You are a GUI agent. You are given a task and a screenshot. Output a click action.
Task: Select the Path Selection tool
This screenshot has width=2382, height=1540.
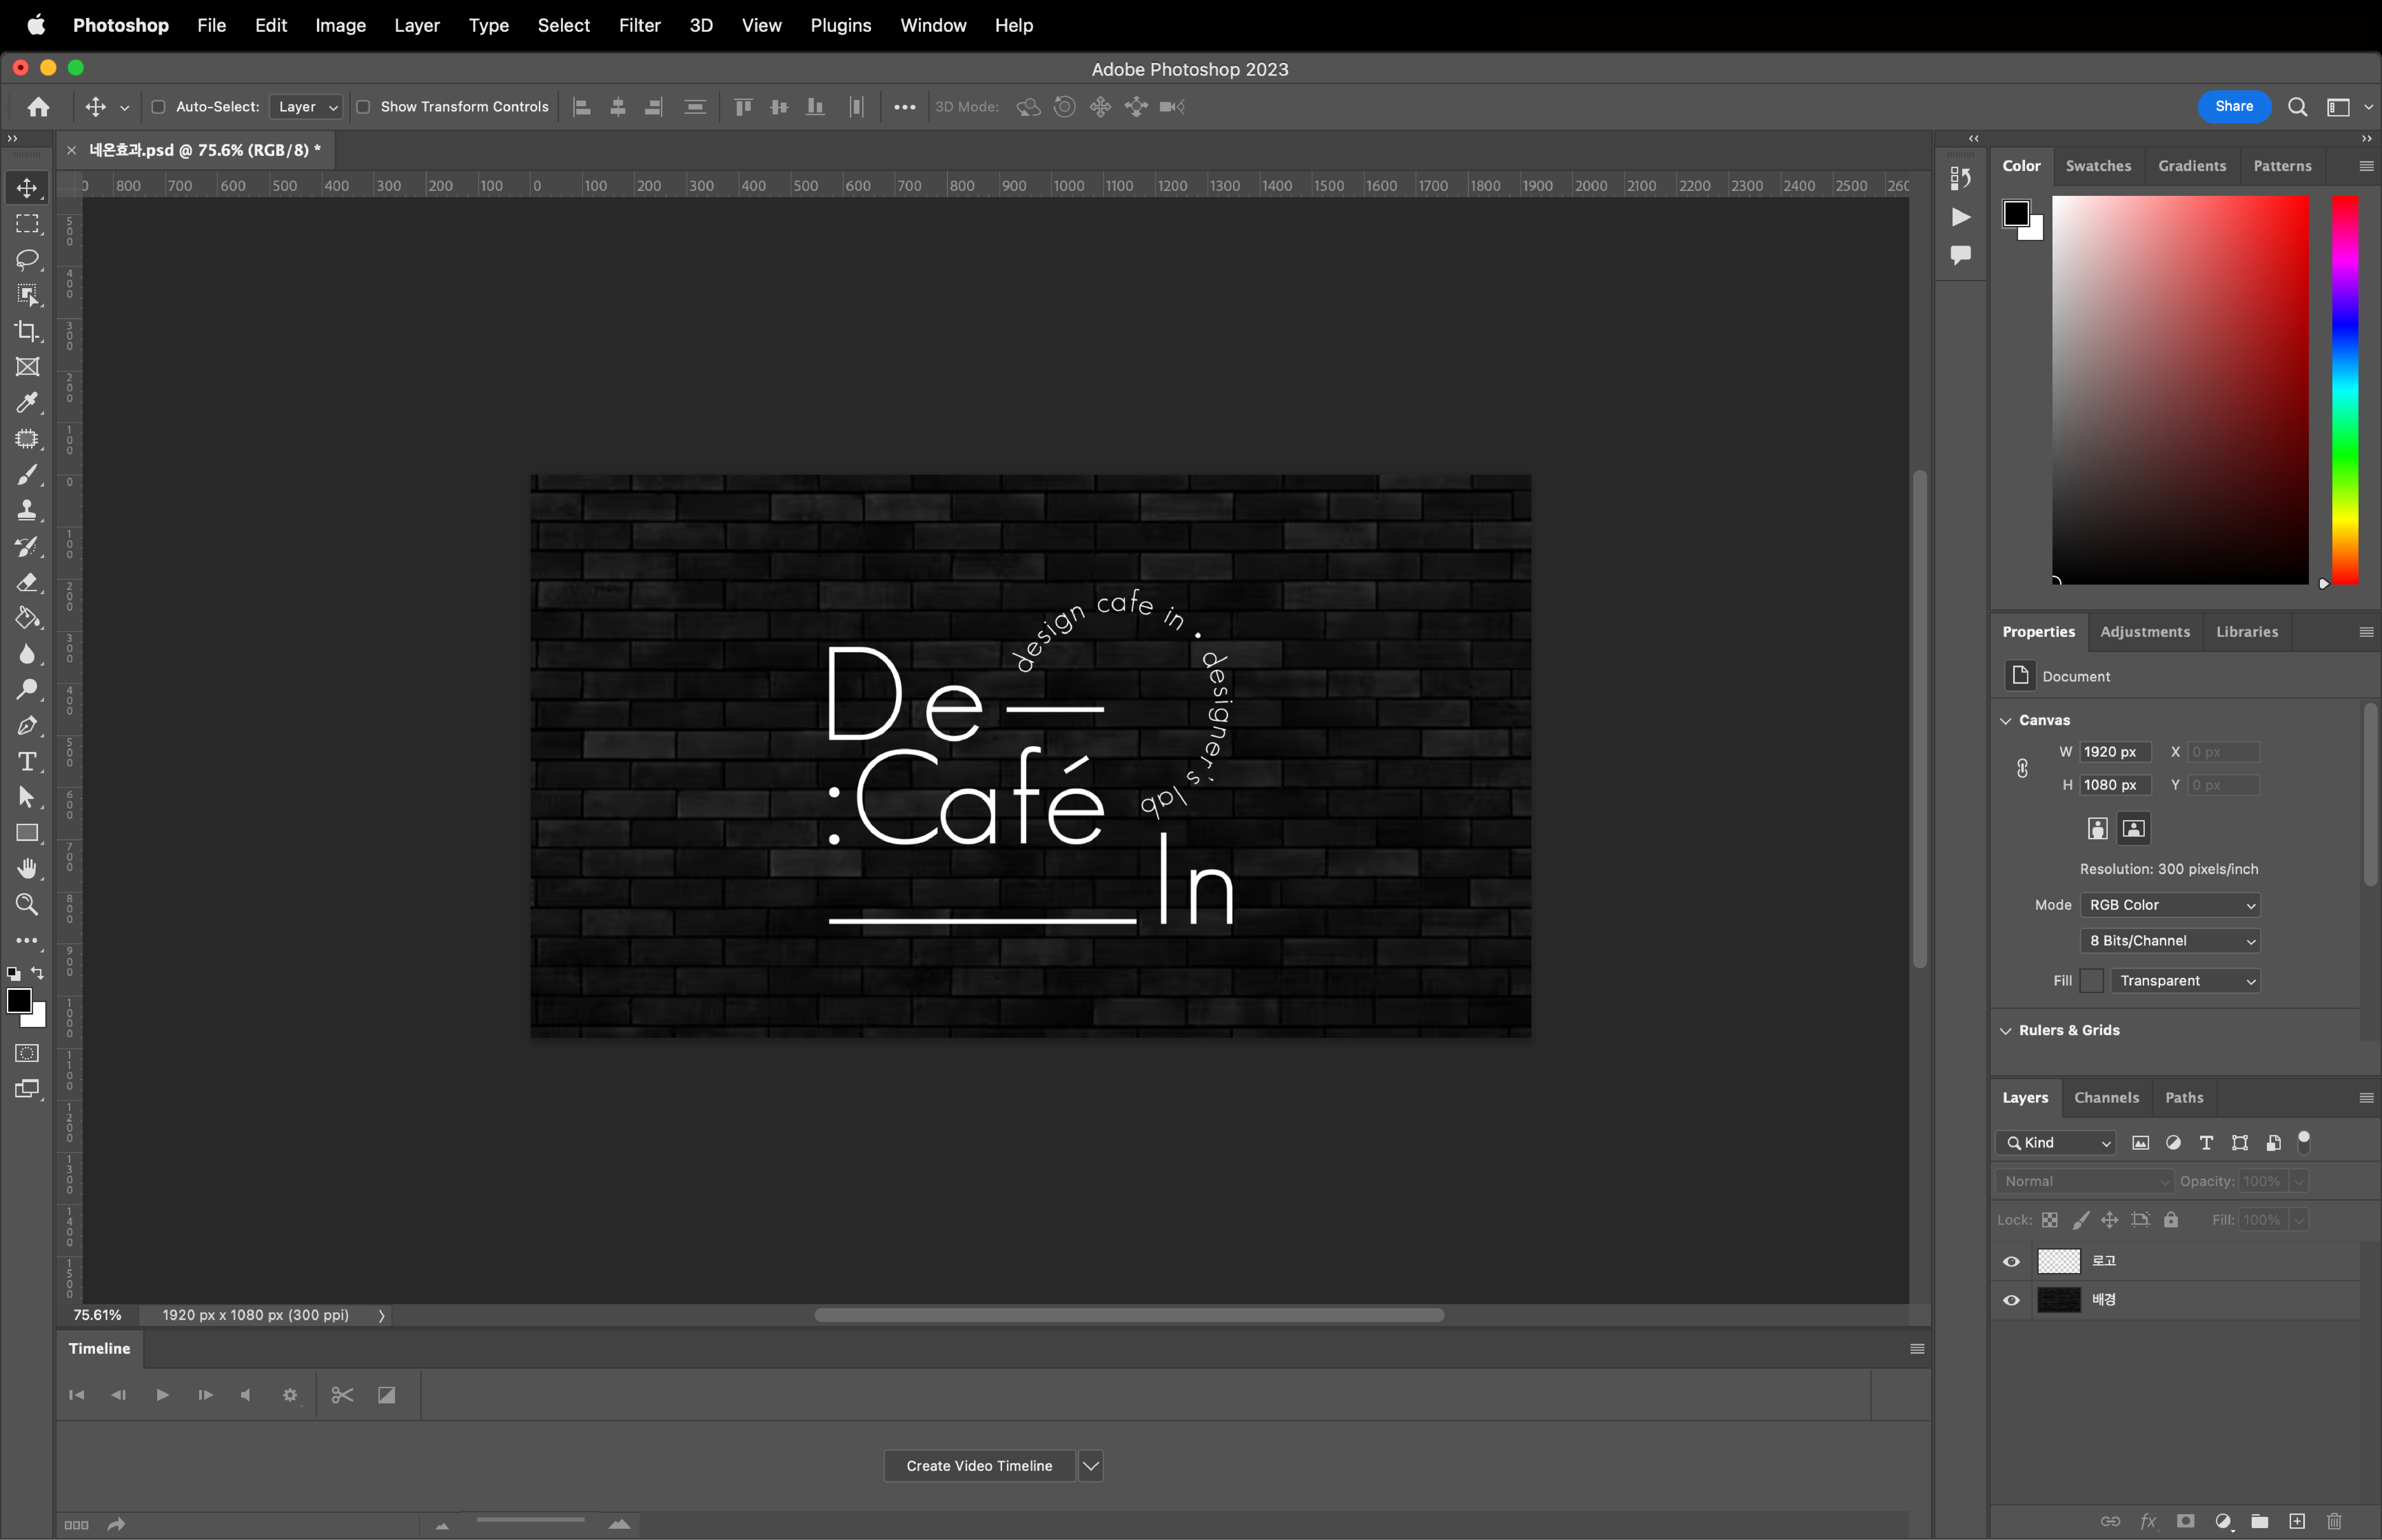(27, 797)
